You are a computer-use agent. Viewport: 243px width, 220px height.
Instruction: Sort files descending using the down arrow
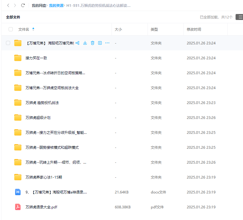33,30
